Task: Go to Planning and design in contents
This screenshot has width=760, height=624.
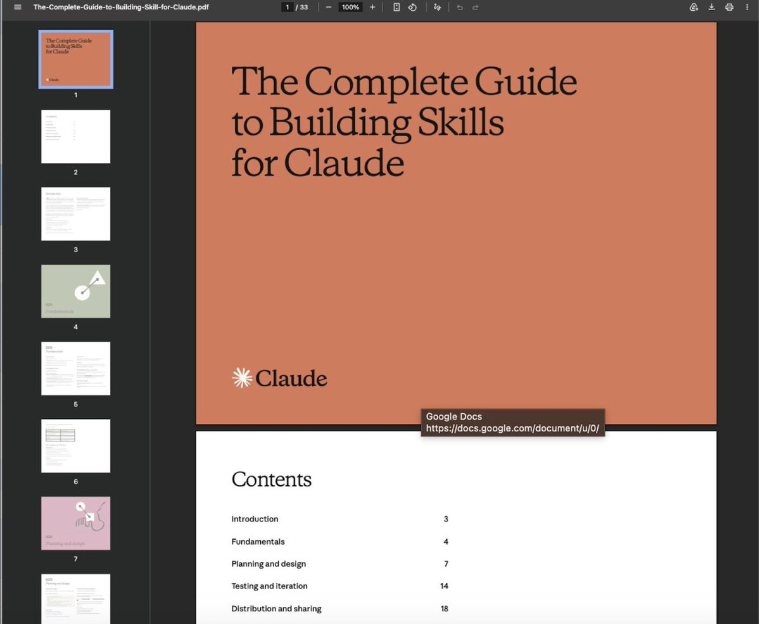Action: pyautogui.click(x=269, y=564)
